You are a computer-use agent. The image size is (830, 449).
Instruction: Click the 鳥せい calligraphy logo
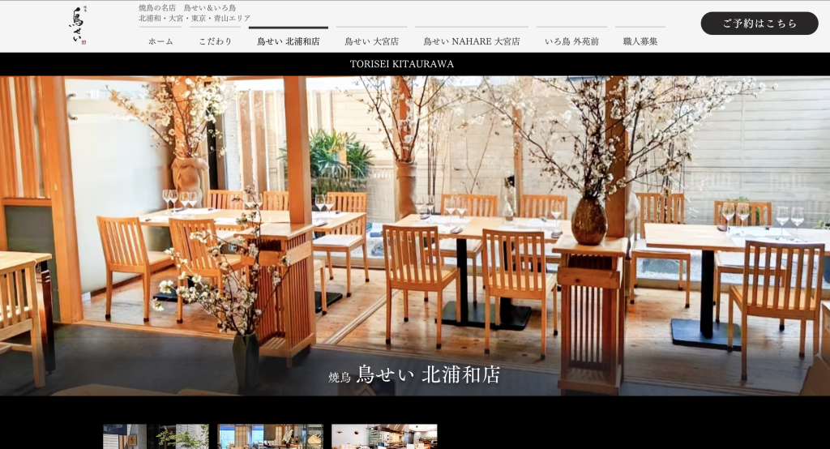pyautogui.click(x=77, y=25)
